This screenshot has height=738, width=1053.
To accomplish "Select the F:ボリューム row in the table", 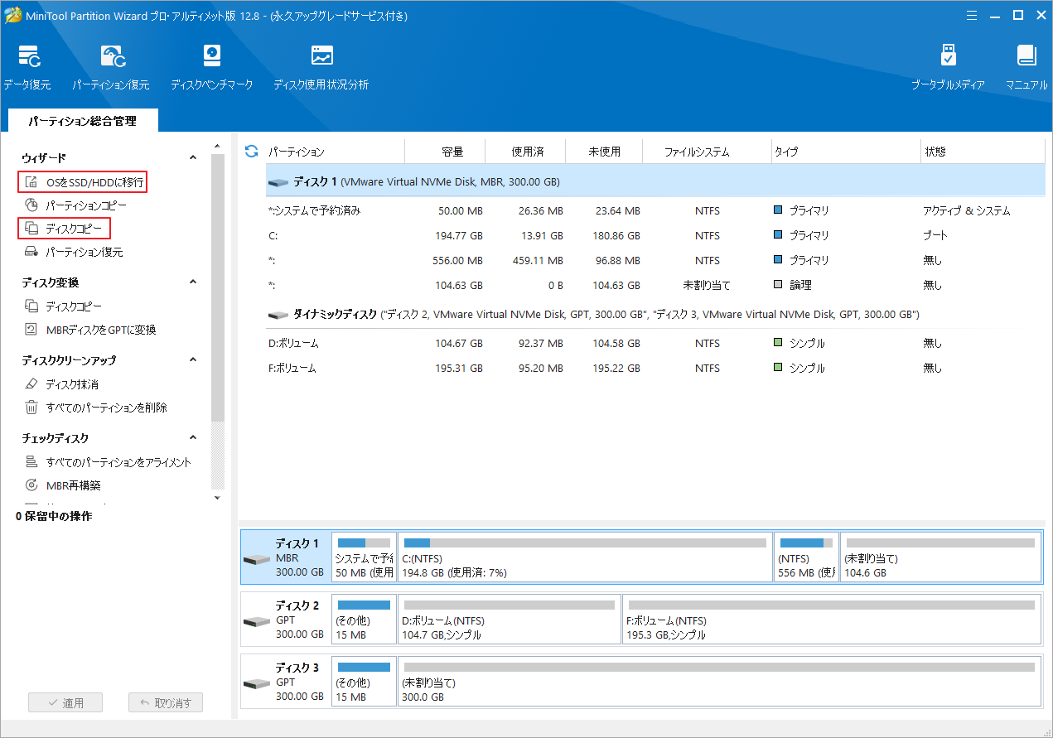I will 655,368.
